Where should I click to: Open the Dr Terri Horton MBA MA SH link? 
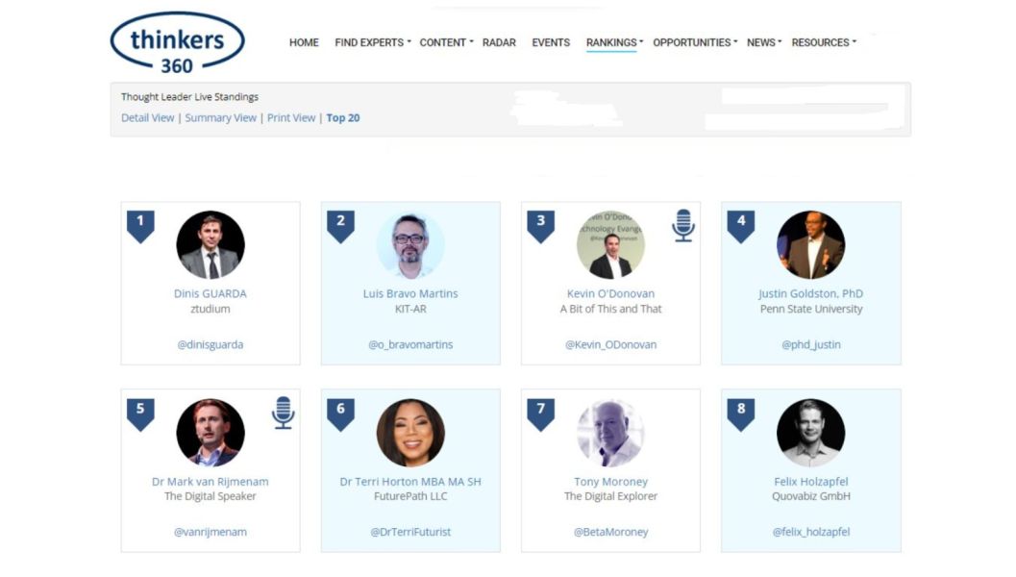410,482
